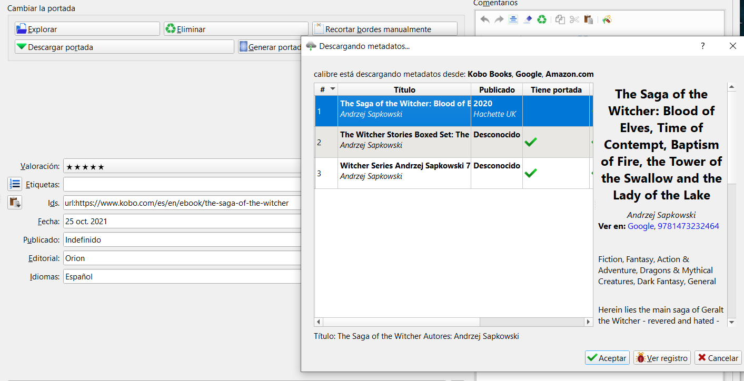
Task: Click the Recortar bordes manualmente button
Action: (x=385, y=29)
